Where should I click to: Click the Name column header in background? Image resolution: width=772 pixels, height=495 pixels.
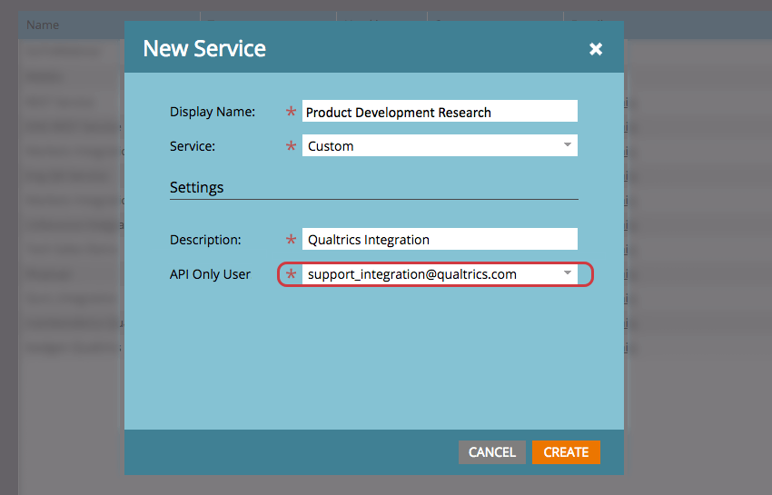(43, 25)
